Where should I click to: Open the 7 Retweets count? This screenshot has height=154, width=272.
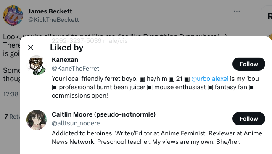(12, 117)
